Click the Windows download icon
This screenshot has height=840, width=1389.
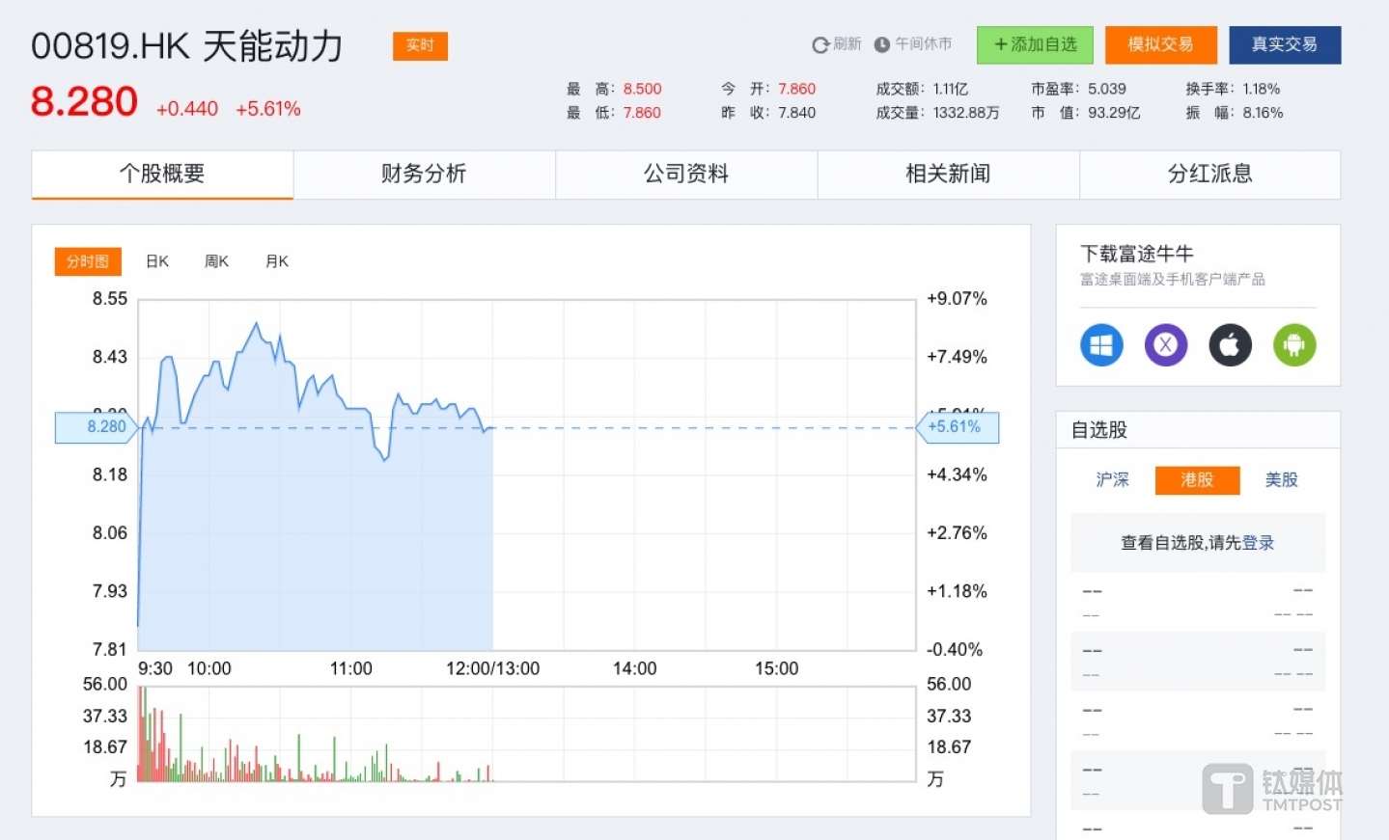tap(1101, 345)
